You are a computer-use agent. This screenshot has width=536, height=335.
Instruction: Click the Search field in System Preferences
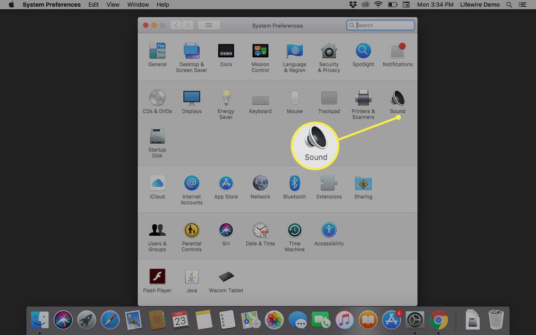pos(381,25)
